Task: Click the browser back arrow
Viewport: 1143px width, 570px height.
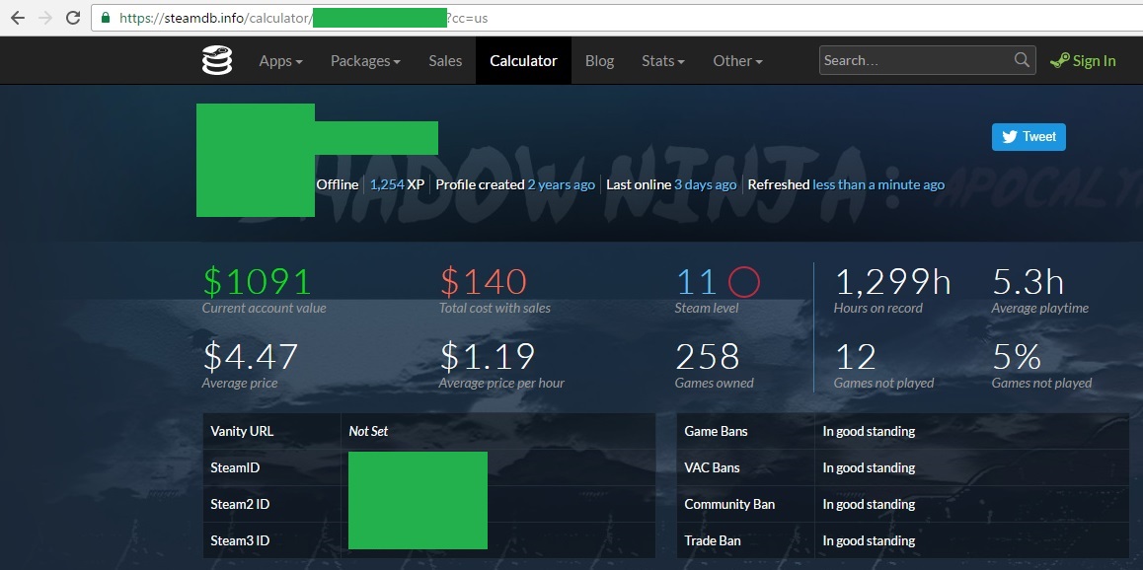Action: click(17, 17)
